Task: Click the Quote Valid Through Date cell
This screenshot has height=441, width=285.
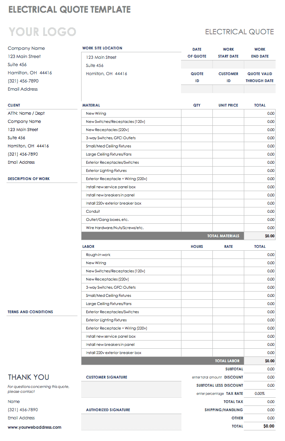Action: pyautogui.click(x=260, y=89)
